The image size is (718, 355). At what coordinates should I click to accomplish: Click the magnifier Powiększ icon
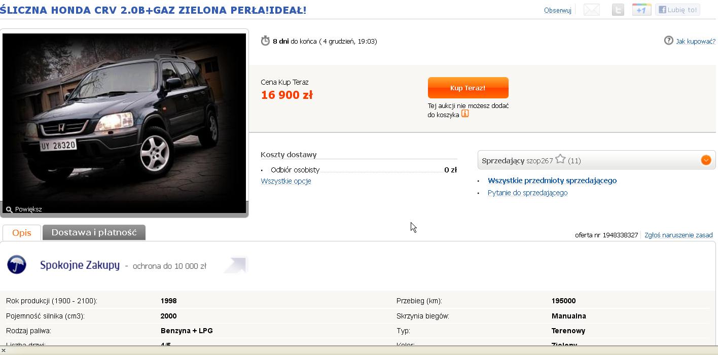(x=9, y=209)
